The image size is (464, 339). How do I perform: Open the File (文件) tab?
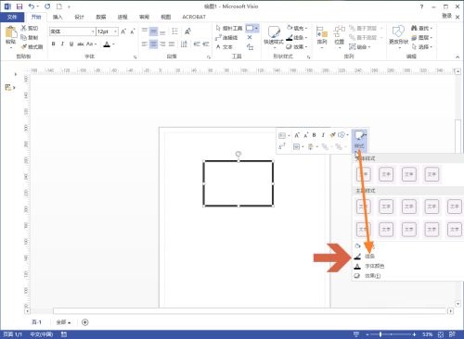12,17
